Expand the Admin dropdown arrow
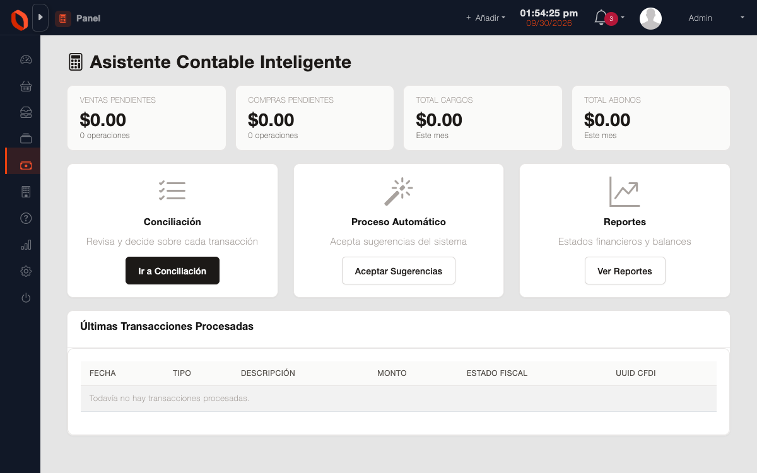Image resolution: width=757 pixels, height=473 pixels. tap(742, 18)
